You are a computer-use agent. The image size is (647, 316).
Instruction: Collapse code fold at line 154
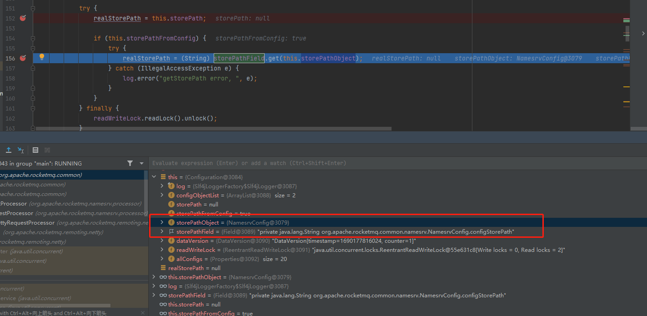click(x=33, y=38)
